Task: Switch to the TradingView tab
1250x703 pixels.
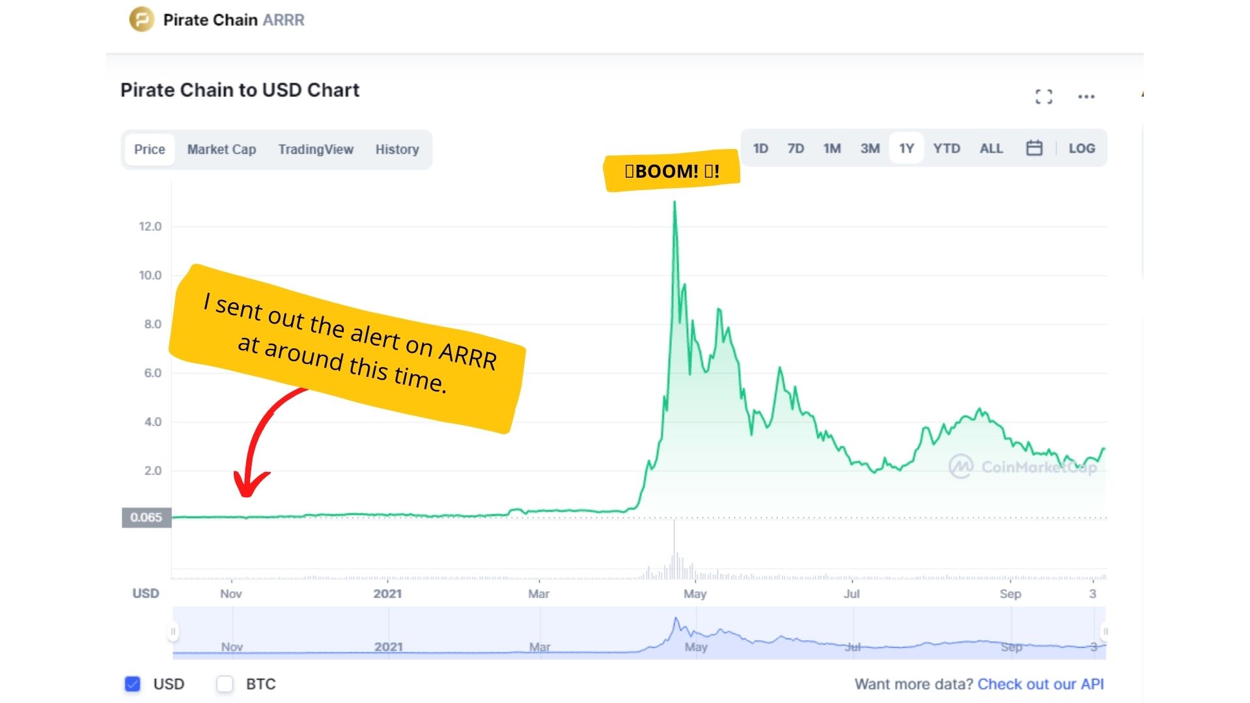Action: tap(316, 150)
